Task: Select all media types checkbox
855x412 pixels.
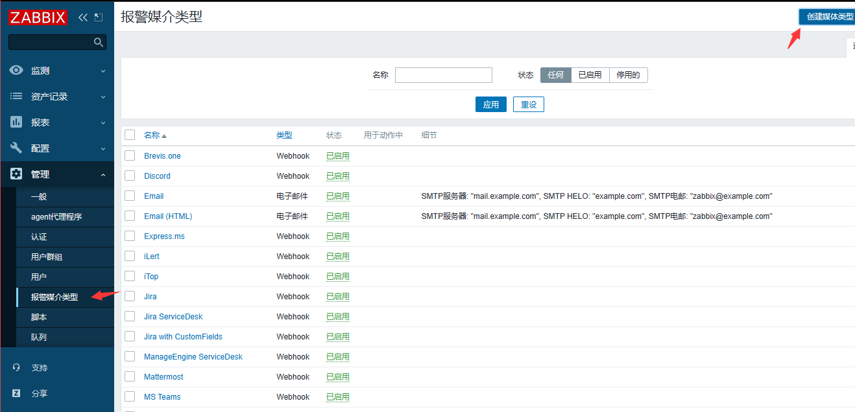Action: coord(130,135)
